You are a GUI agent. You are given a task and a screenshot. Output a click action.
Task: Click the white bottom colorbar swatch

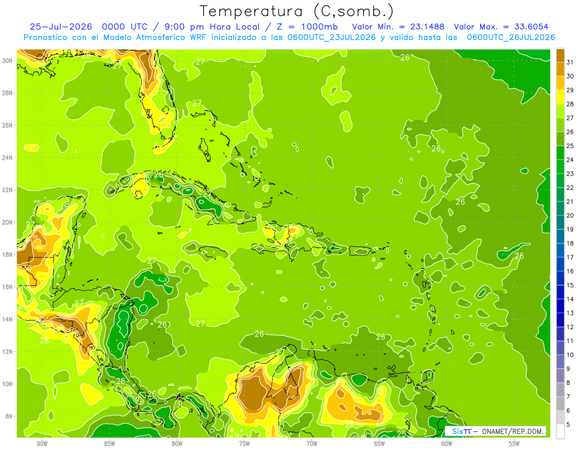coord(560,432)
